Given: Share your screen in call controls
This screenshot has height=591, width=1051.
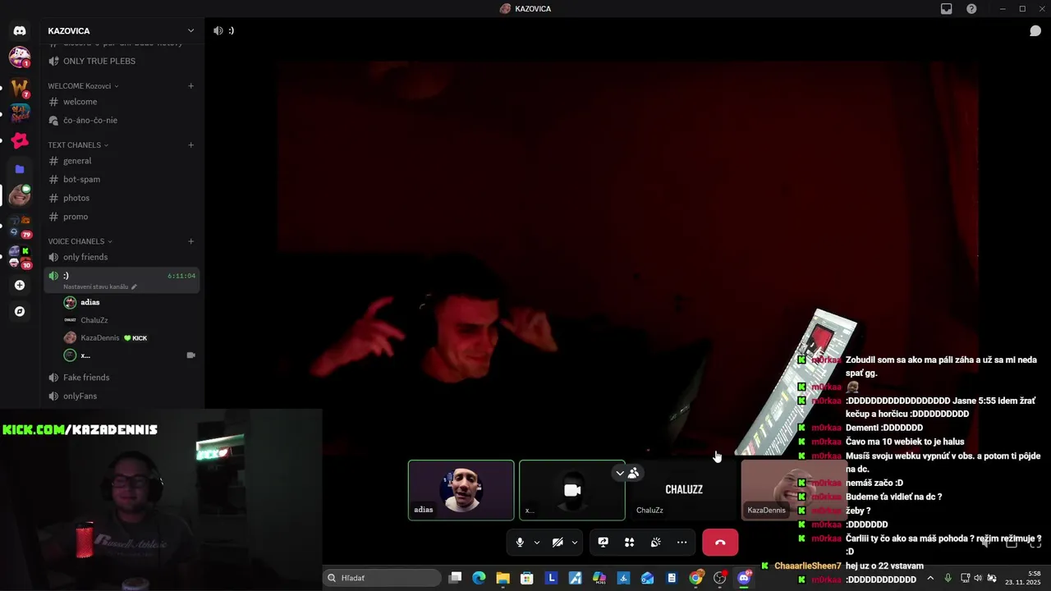Looking at the screenshot, I should pyautogui.click(x=603, y=543).
